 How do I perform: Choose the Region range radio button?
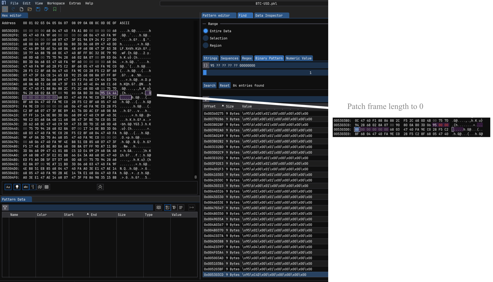pos(206,46)
